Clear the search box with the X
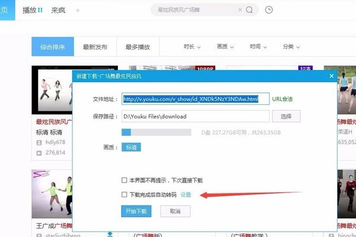Screen dimensions: 356x237 240,9
